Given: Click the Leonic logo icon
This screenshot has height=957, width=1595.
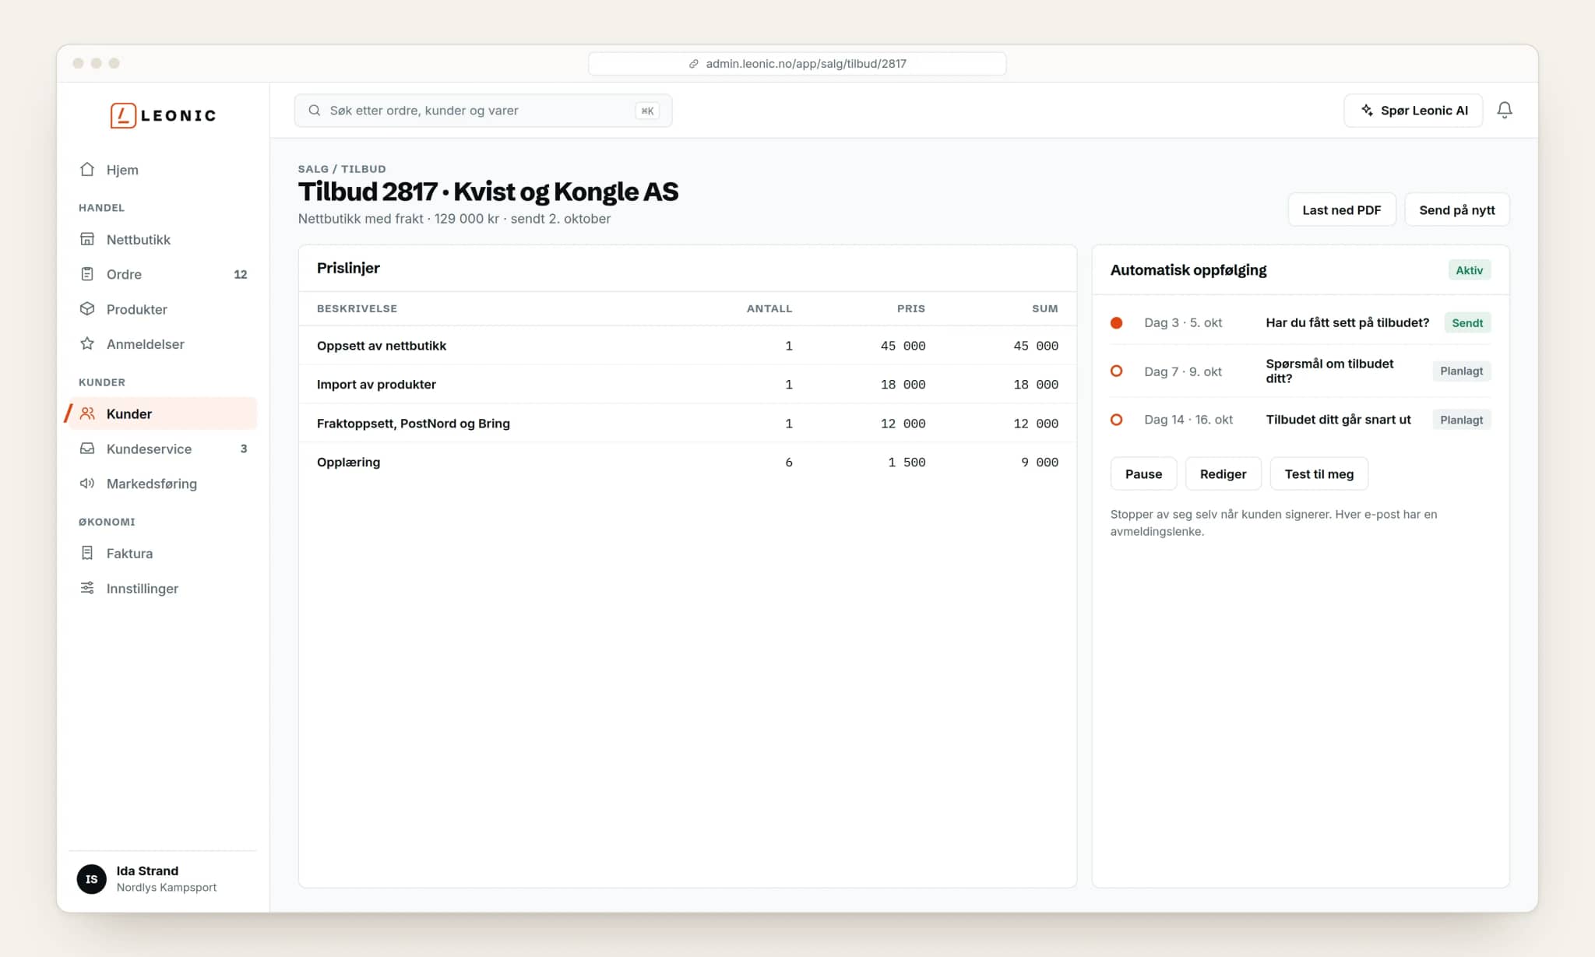Looking at the screenshot, I should (x=123, y=115).
